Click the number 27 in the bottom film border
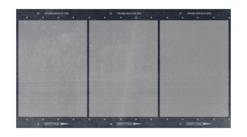The height and width of the screenshot is (137, 247). click(180, 124)
